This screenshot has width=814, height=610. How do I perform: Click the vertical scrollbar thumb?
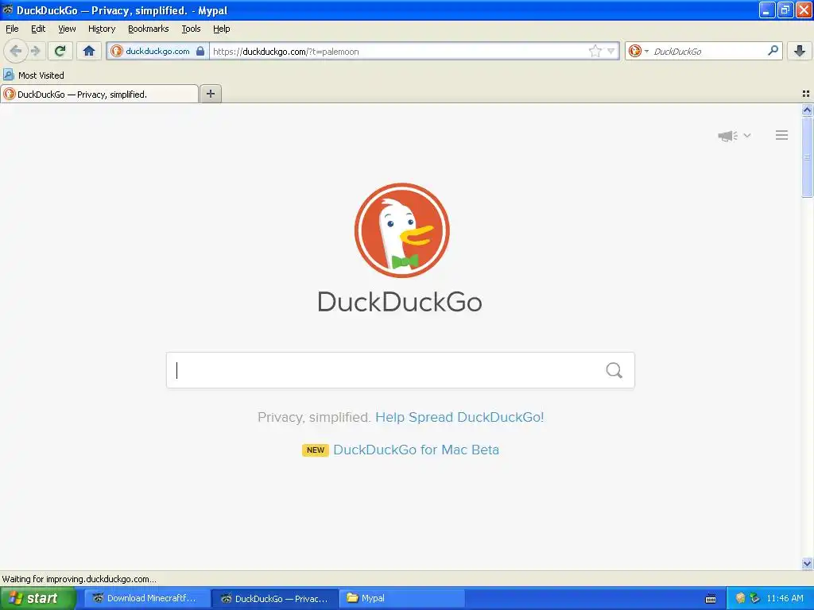click(x=807, y=156)
